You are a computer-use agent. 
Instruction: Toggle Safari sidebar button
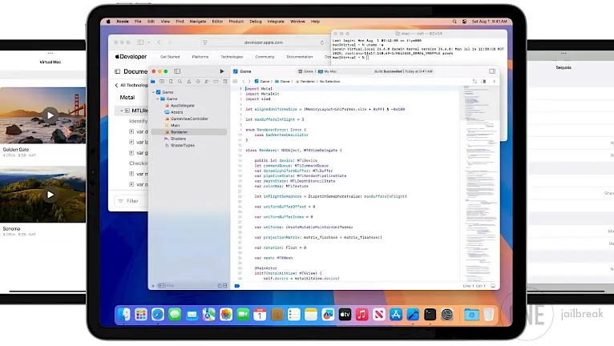coord(140,42)
